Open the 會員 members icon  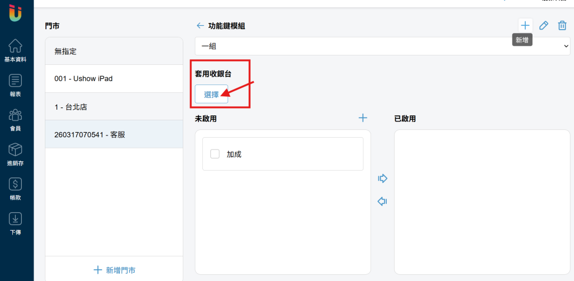click(x=15, y=115)
